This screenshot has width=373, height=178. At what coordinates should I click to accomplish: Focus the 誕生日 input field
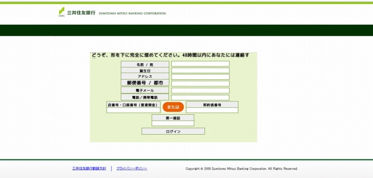[x=200, y=70]
